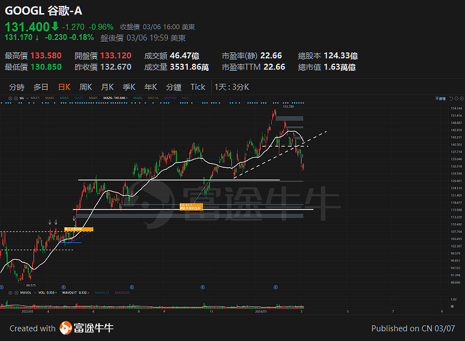Viewport: 465px width, 341px height.
Task: Click the 153.780 high price label
Action: 289,107
